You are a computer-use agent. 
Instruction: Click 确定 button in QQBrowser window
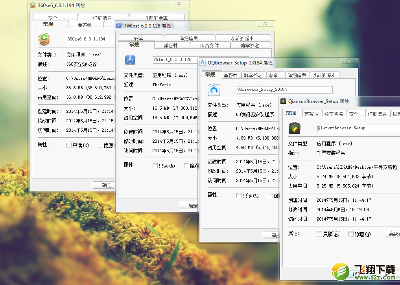[271, 235]
